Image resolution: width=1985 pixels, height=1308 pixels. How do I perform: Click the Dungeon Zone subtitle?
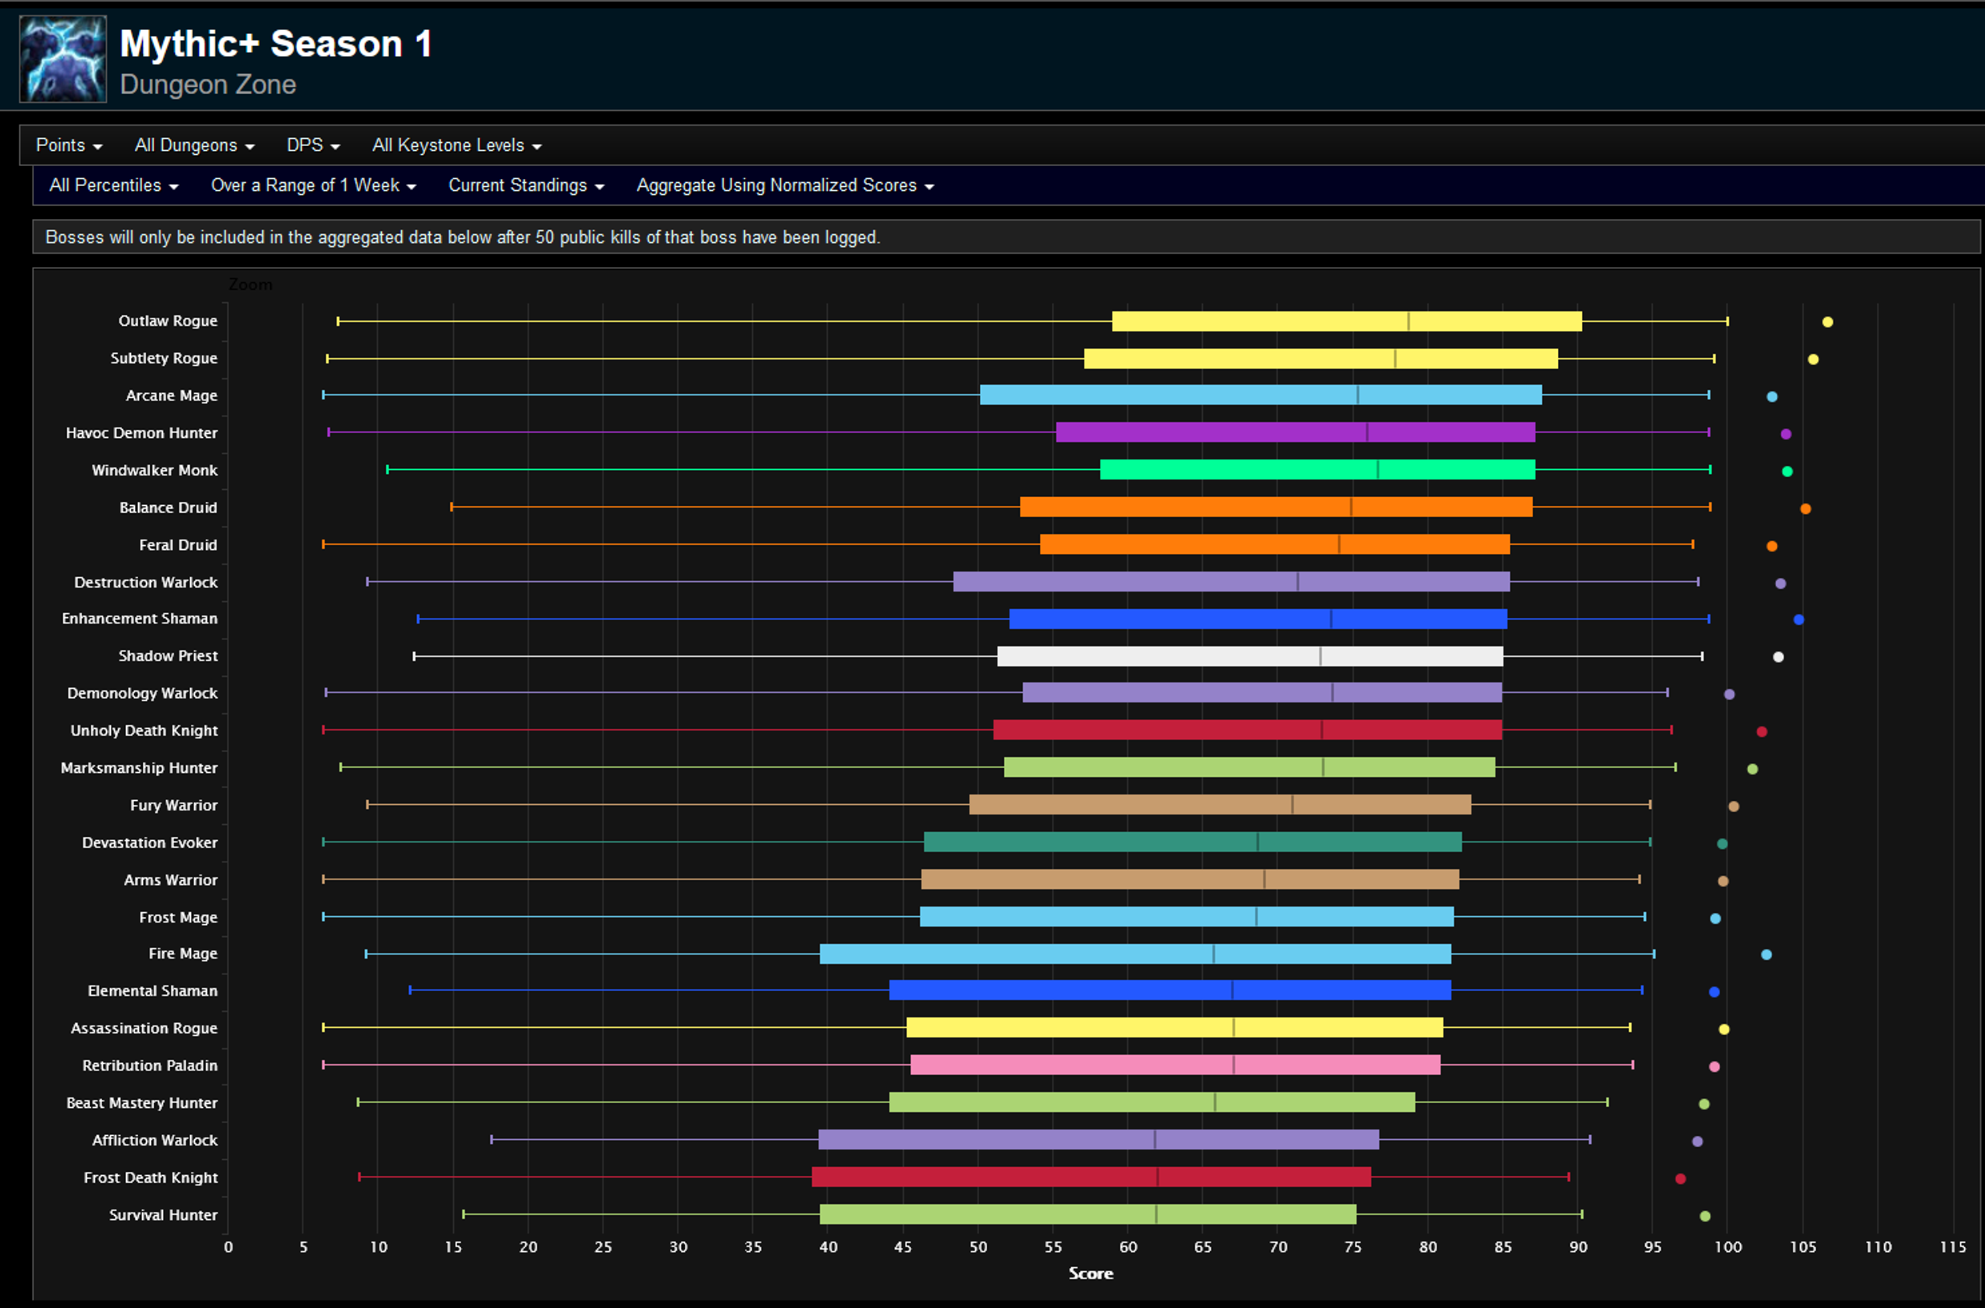click(208, 84)
